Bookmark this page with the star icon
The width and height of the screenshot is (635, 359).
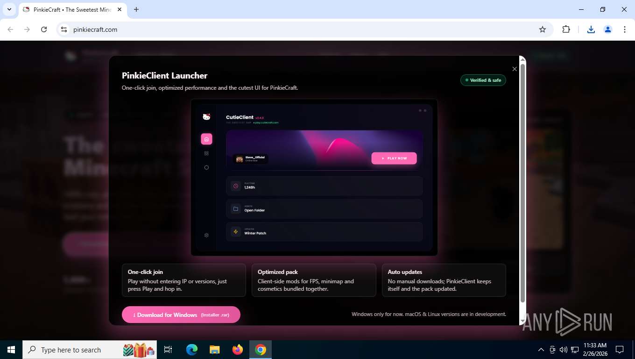pos(543,29)
